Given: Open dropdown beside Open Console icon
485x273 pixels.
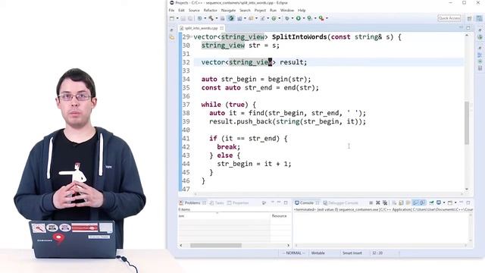Looking at the screenshot, I should coord(455,202).
